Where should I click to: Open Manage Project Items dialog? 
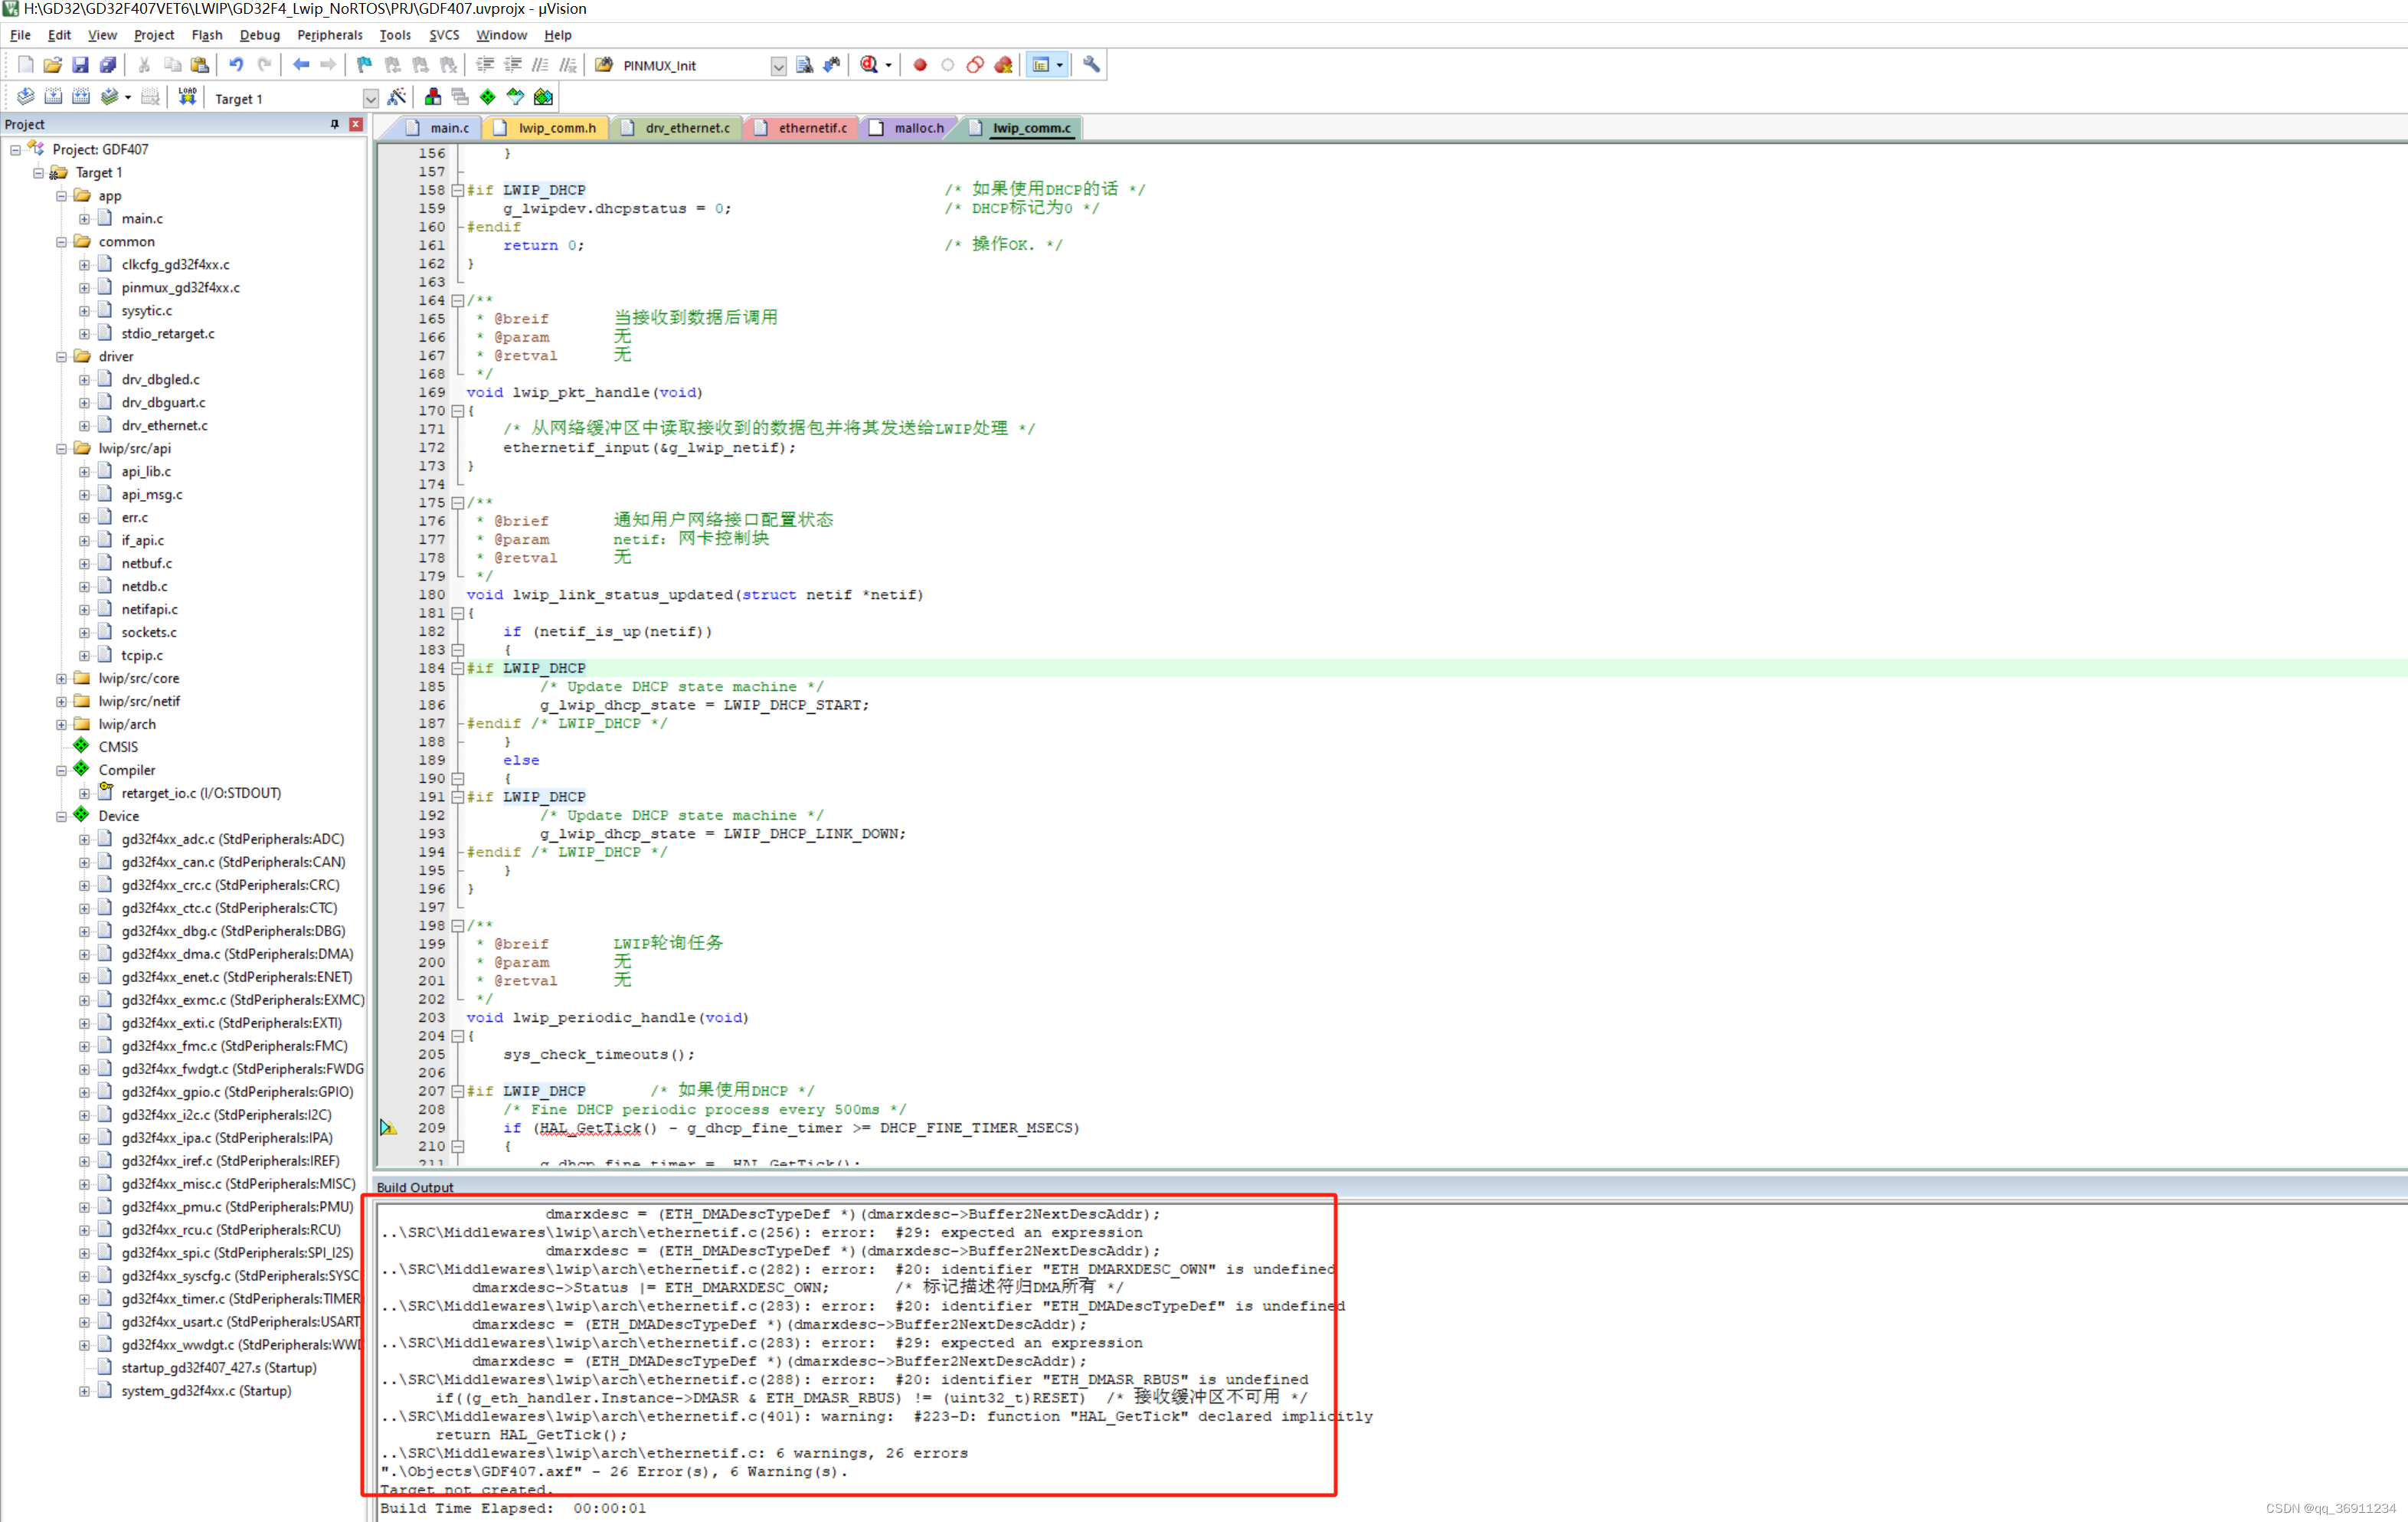coord(433,97)
